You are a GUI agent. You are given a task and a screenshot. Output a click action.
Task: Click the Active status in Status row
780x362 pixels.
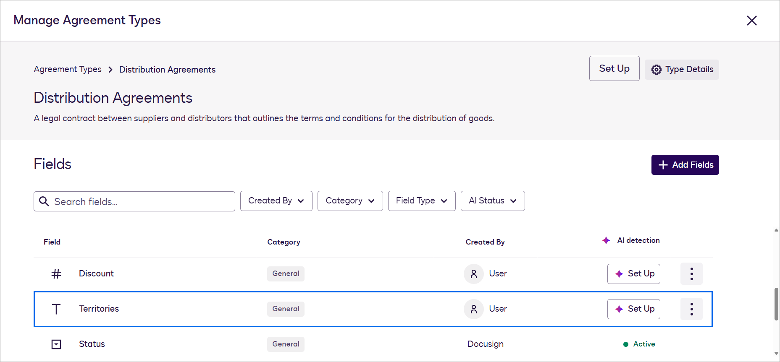point(639,344)
